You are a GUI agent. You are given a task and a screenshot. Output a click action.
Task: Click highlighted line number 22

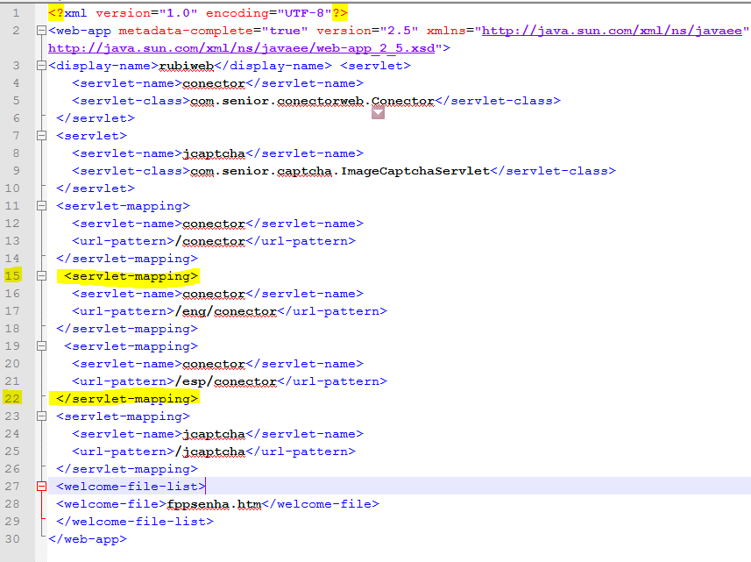12,399
